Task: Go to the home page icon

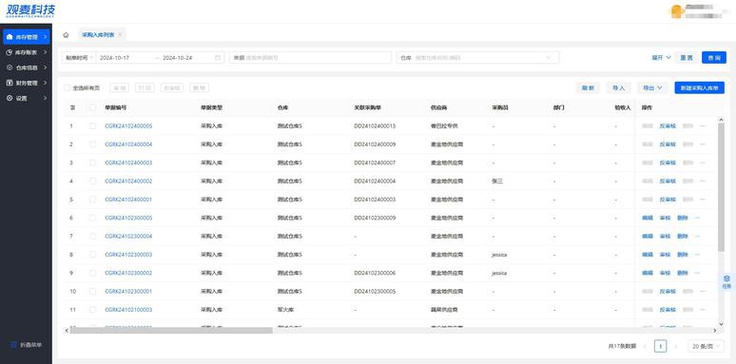Action: pos(66,35)
